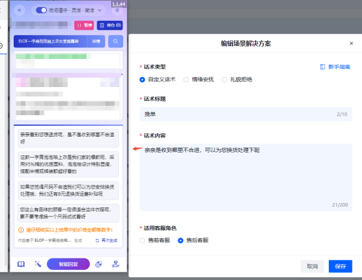Image resolution: width=362 pixels, height=280 pixels.
Task: Click the script content text area
Action: point(246,178)
